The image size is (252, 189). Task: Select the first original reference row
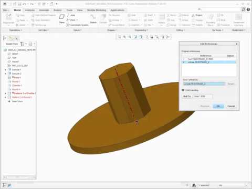209,59
